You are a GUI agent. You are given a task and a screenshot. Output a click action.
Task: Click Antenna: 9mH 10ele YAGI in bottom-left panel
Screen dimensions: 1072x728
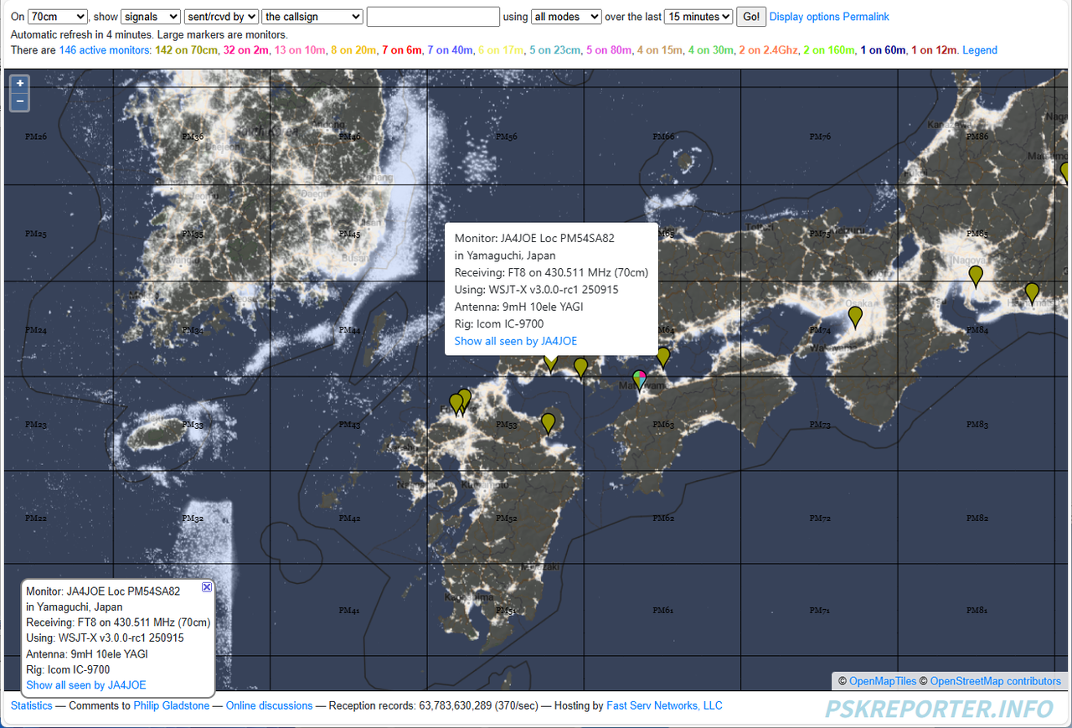[x=87, y=654]
